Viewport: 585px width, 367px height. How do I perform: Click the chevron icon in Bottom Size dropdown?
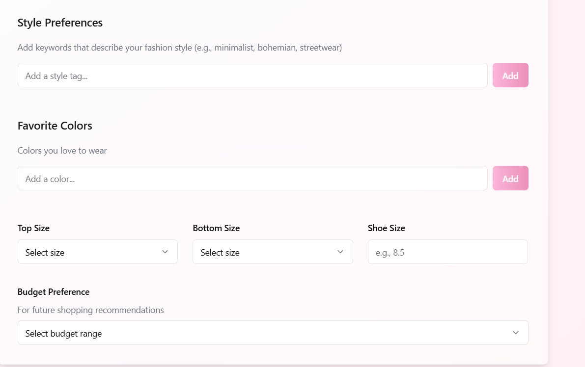click(340, 252)
